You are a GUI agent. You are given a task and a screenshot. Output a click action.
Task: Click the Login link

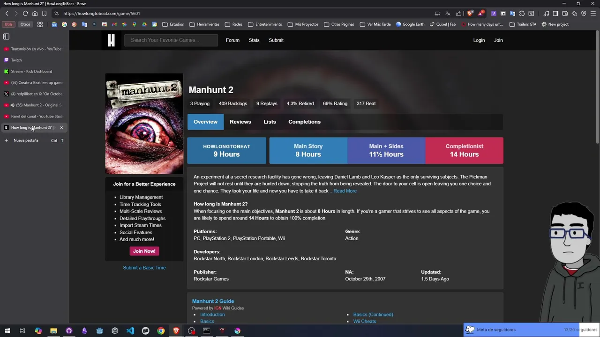[479, 40]
